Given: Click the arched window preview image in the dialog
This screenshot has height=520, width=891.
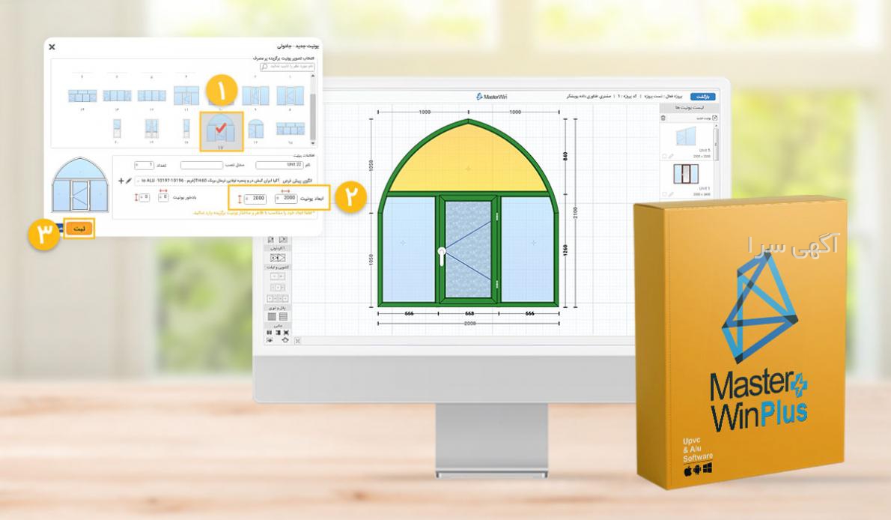Looking at the screenshot, I should click(x=79, y=184).
